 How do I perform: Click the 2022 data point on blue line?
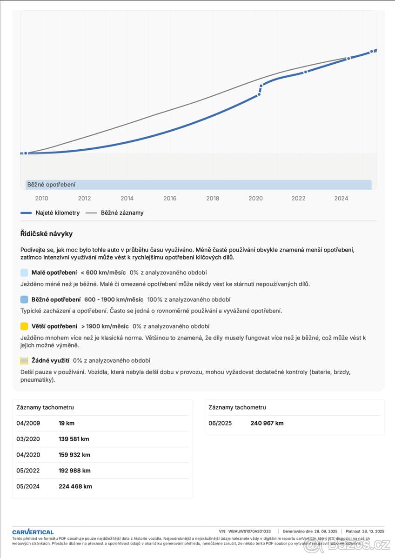306,72
